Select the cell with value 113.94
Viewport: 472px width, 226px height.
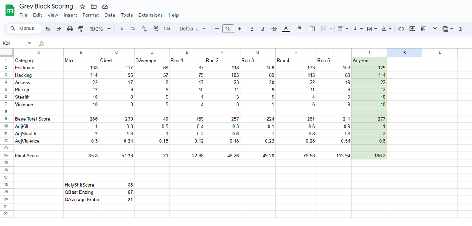334,156
